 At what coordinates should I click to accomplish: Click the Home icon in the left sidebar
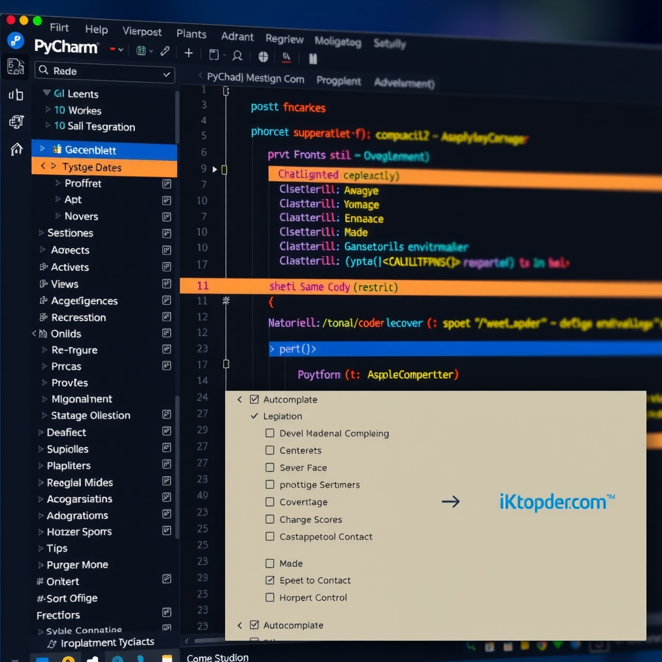click(17, 148)
